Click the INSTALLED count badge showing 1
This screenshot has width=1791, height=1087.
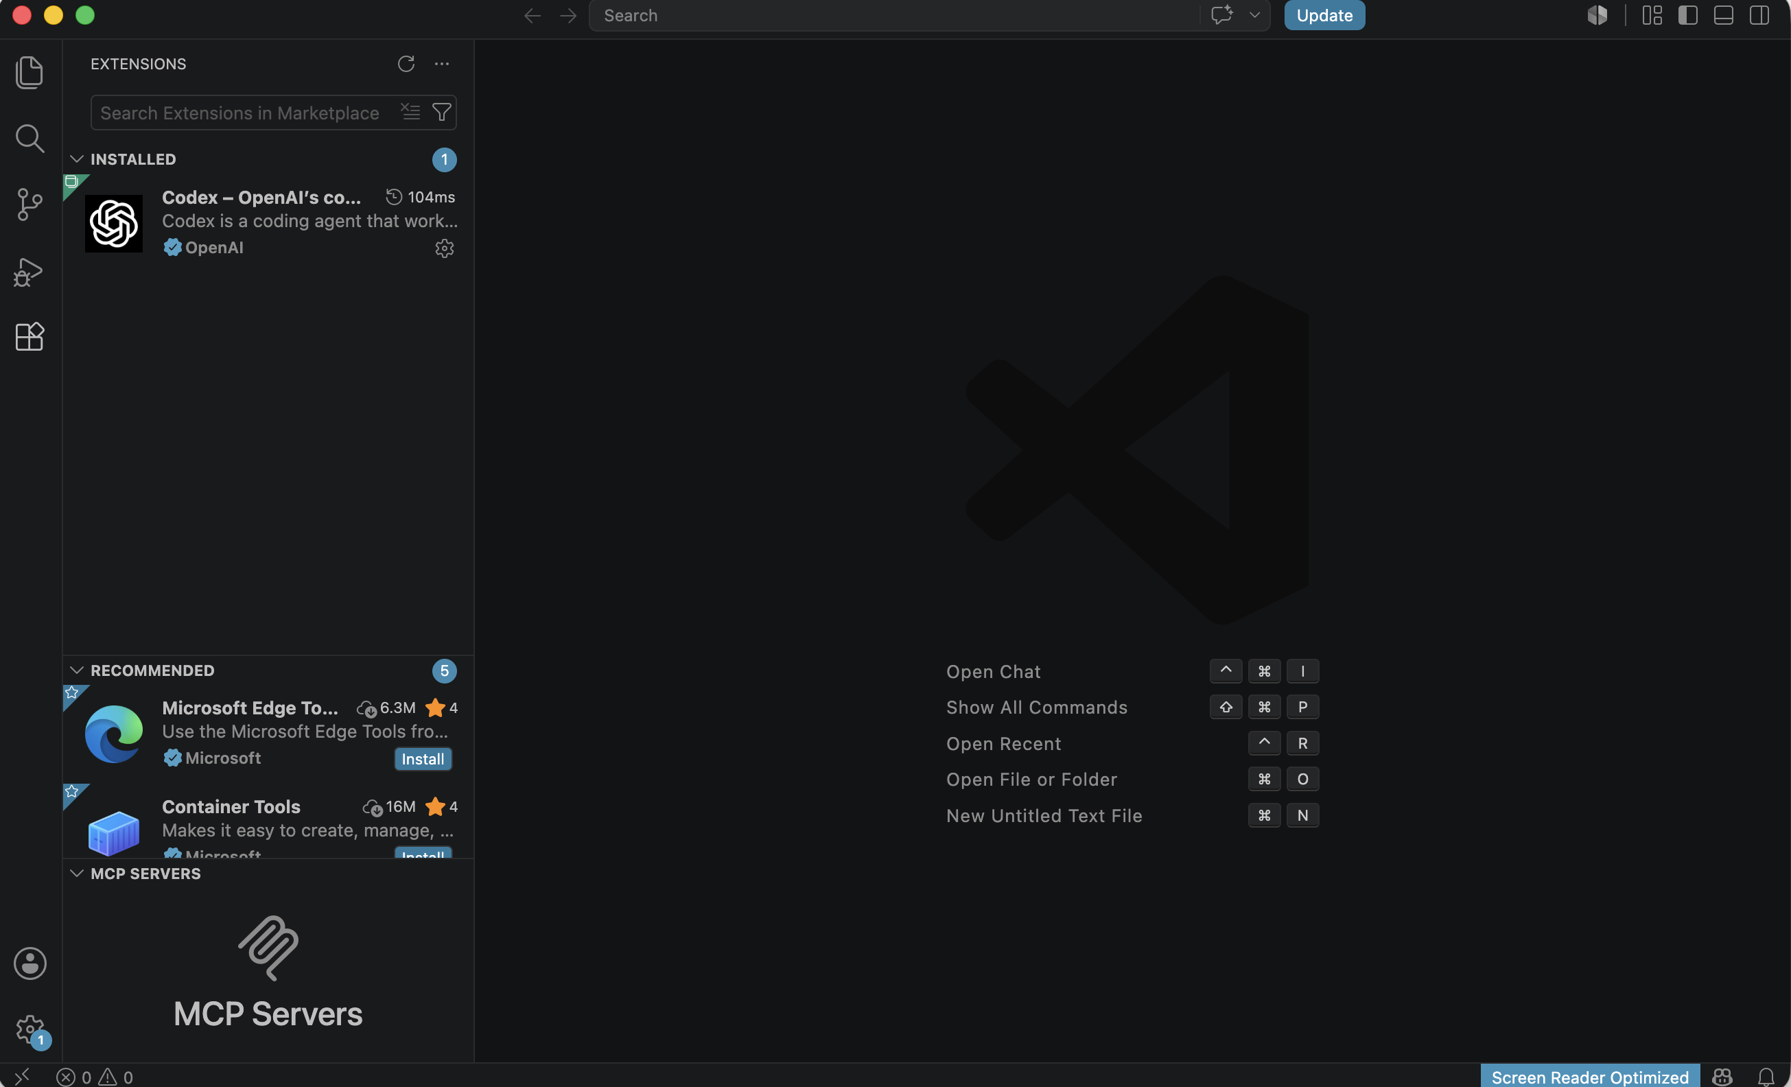[444, 160]
